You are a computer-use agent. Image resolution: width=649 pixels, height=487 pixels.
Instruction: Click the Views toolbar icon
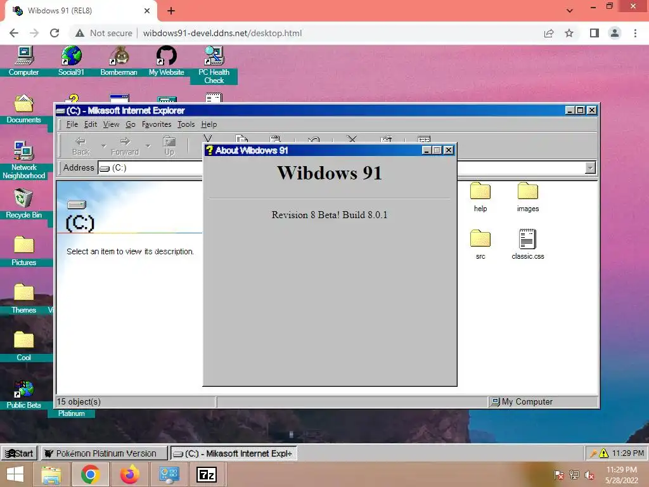click(x=424, y=139)
